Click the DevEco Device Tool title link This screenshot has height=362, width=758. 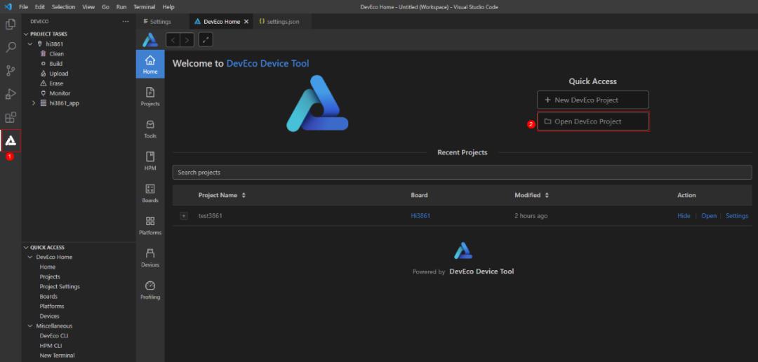tap(267, 63)
